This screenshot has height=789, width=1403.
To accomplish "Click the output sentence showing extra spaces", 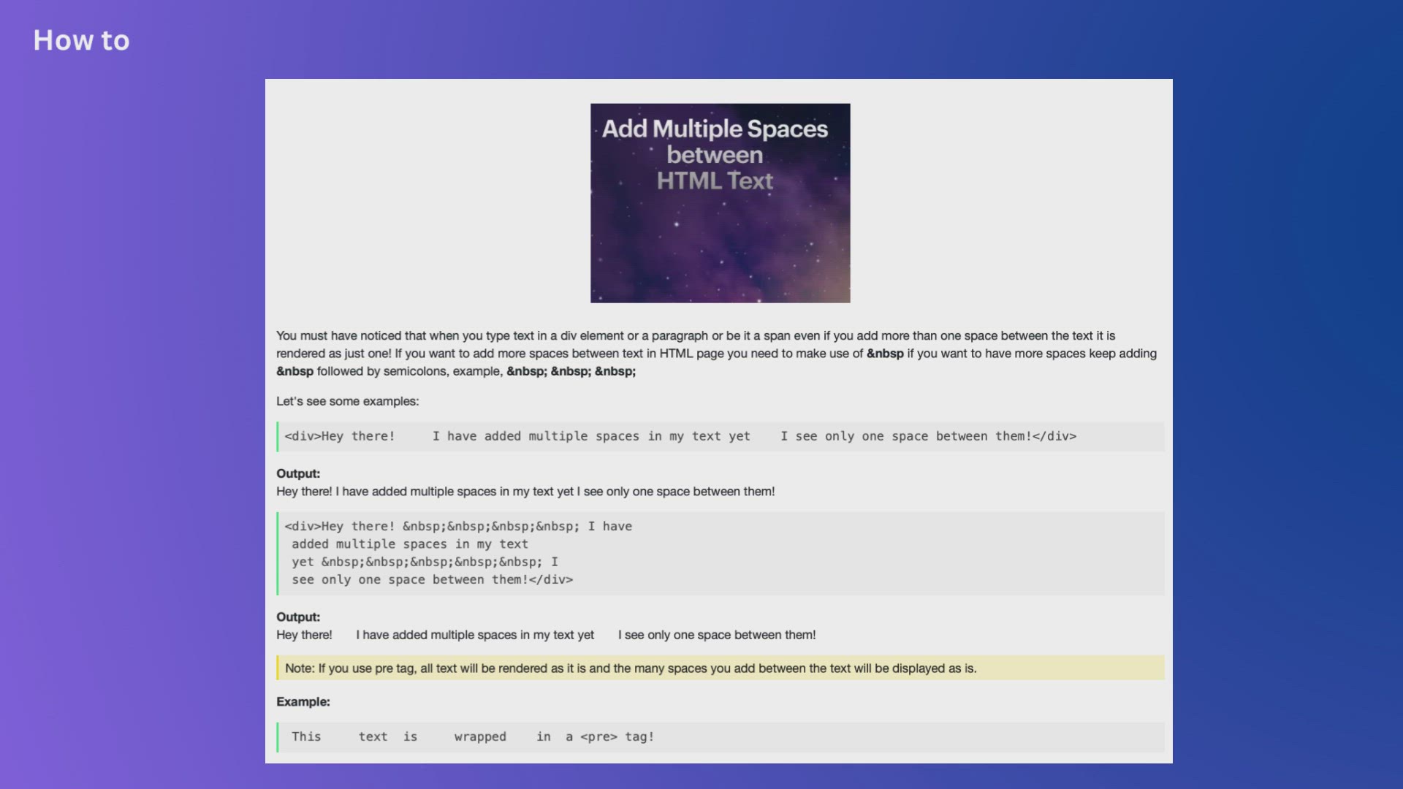I will point(545,635).
